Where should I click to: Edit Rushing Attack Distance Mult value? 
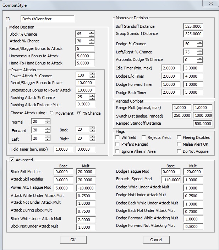click(x=86, y=104)
